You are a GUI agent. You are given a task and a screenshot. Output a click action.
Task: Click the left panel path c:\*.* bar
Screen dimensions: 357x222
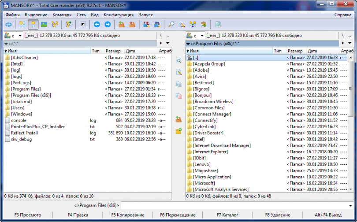coord(80,44)
